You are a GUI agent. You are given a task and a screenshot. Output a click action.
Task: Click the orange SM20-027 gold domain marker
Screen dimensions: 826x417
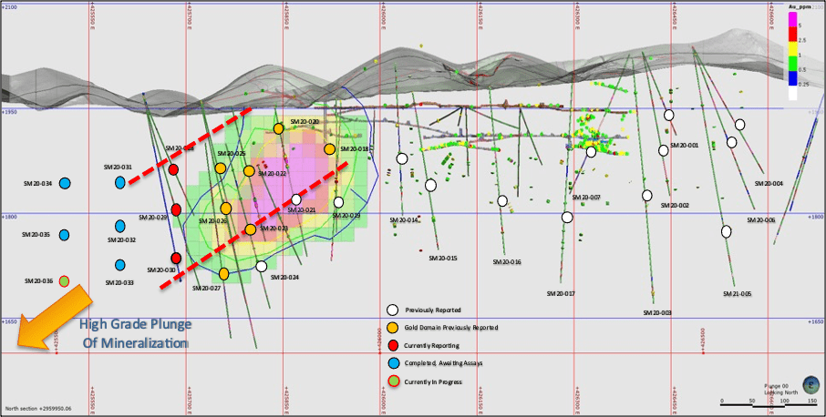click(224, 274)
